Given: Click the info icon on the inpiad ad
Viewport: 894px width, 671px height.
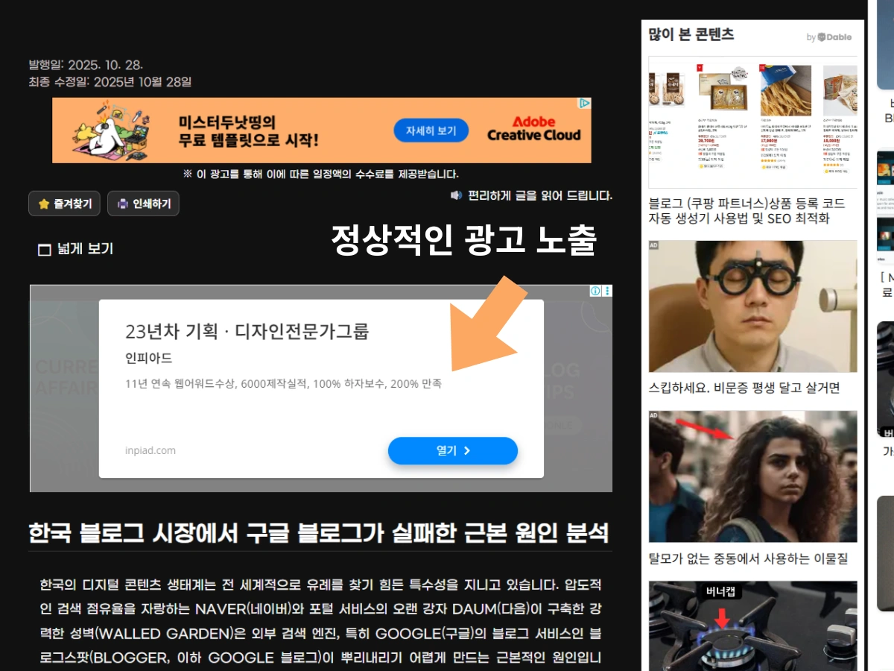Looking at the screenshot, I should point(595,291).
